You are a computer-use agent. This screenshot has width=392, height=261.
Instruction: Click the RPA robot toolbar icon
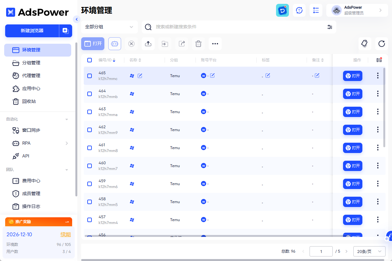pyautogui.click(x=115, y=44)
